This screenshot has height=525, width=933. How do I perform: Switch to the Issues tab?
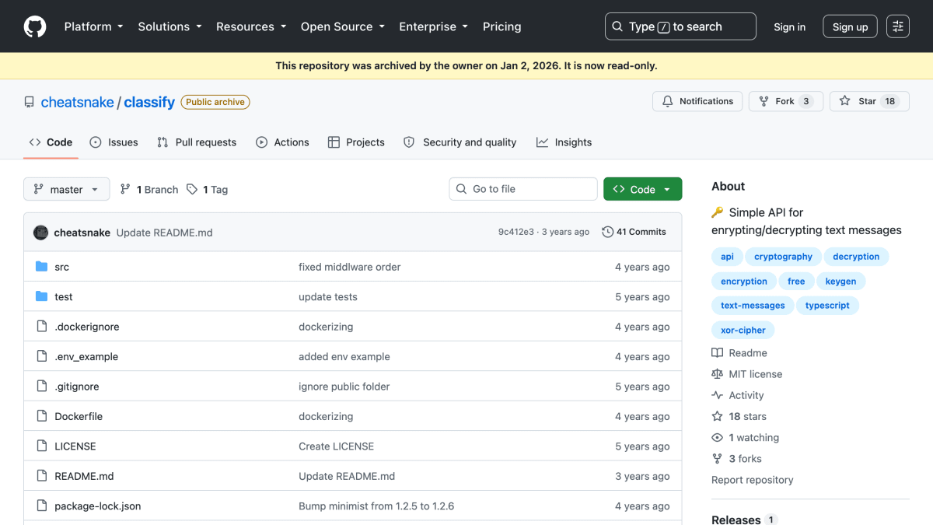click(x=114, y=142)
